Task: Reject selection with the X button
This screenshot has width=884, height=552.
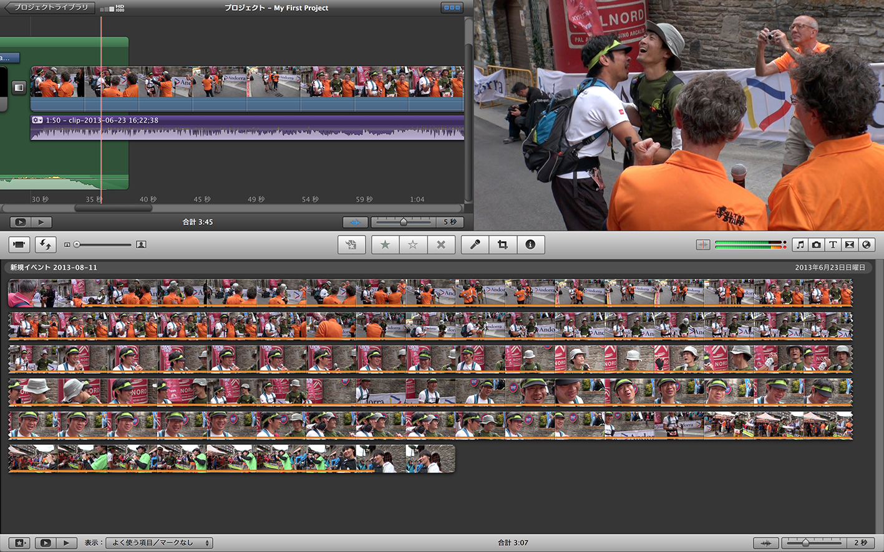Action: (440, 245)
